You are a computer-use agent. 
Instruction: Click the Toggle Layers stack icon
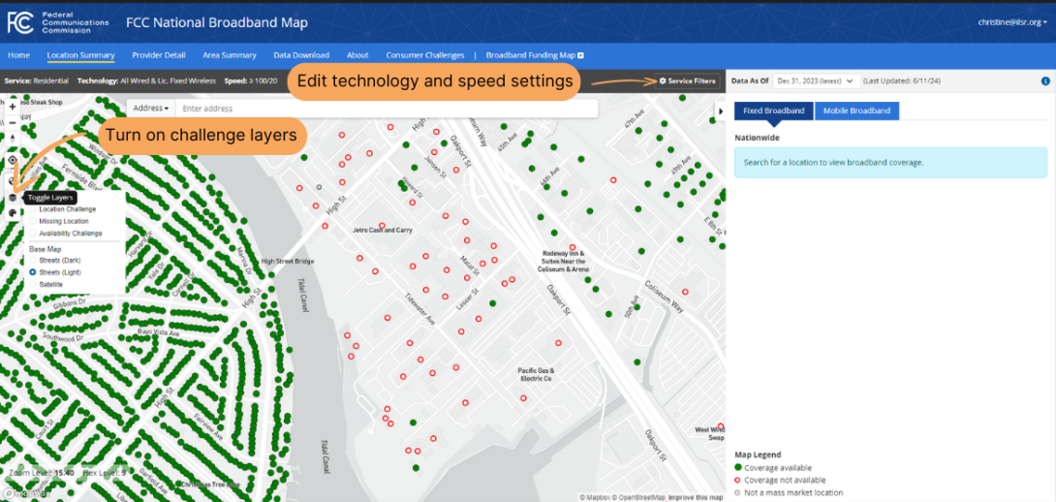13,198
